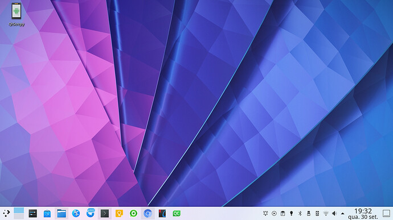This screenshot has width=393, height=220.
Task: Open the dark red-and-blue application icon
Action: pos(162,214)
